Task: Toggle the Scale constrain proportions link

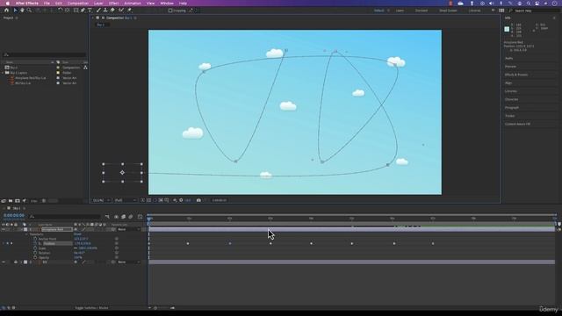Action: [x=76, y=248]
